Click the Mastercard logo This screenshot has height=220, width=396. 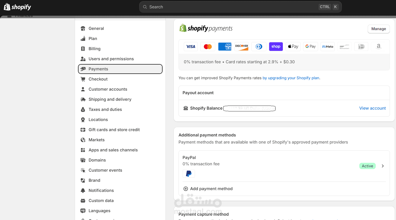point(208,47)
